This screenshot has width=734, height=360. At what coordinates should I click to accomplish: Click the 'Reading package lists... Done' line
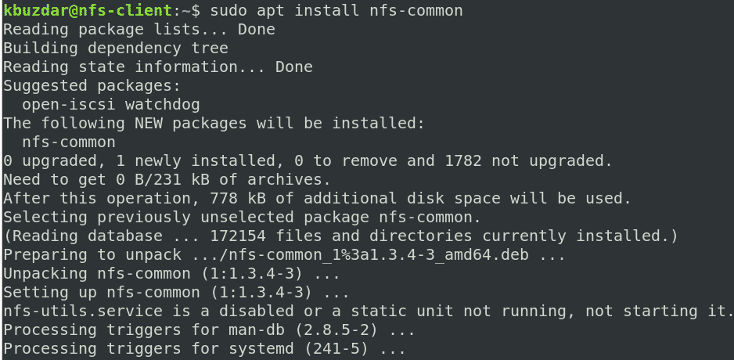[139, 29]
